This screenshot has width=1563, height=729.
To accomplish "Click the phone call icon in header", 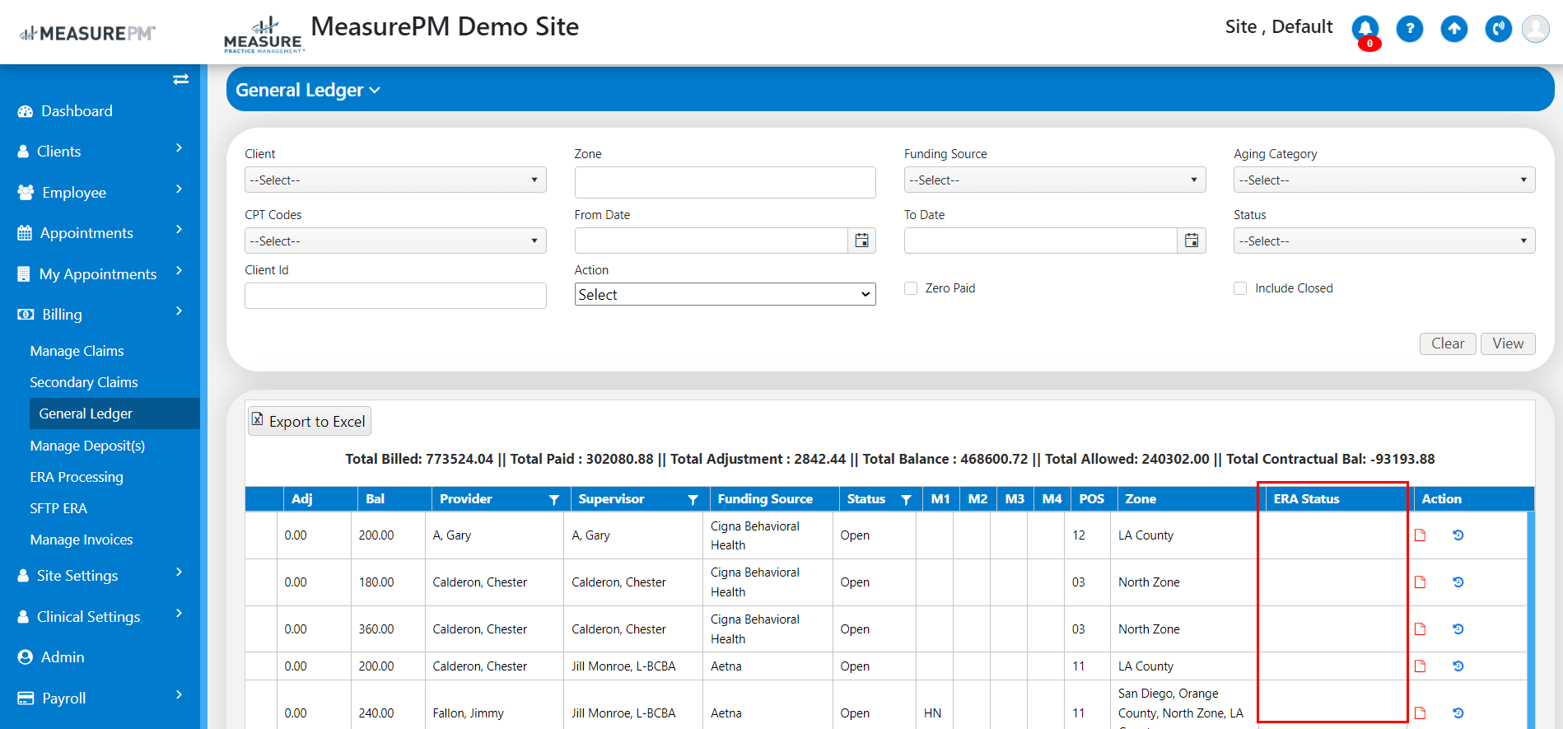I will click(1499, 30).
